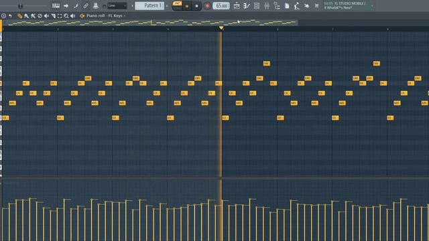Open the piano roll options menu circle icon
Image resolution: width=429 pixels, height=241 pixels.
coord(3,16)
